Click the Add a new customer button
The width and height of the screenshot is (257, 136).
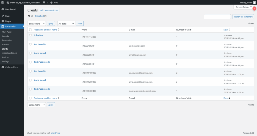coord(49,10)
